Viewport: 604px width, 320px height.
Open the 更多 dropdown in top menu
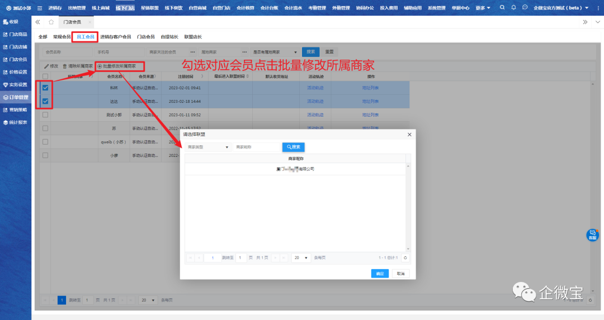[482, 8]
